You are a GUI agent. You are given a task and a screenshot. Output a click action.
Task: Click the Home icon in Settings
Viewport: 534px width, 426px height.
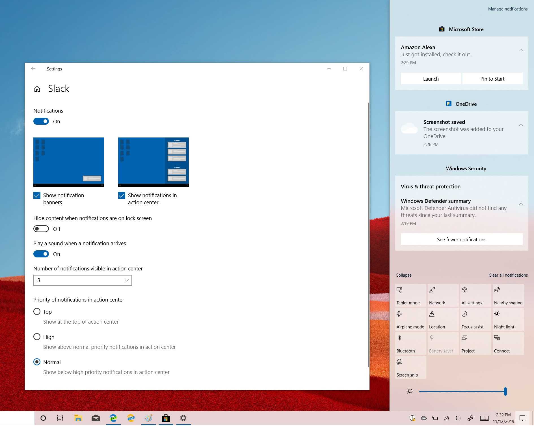click(37, 89)
